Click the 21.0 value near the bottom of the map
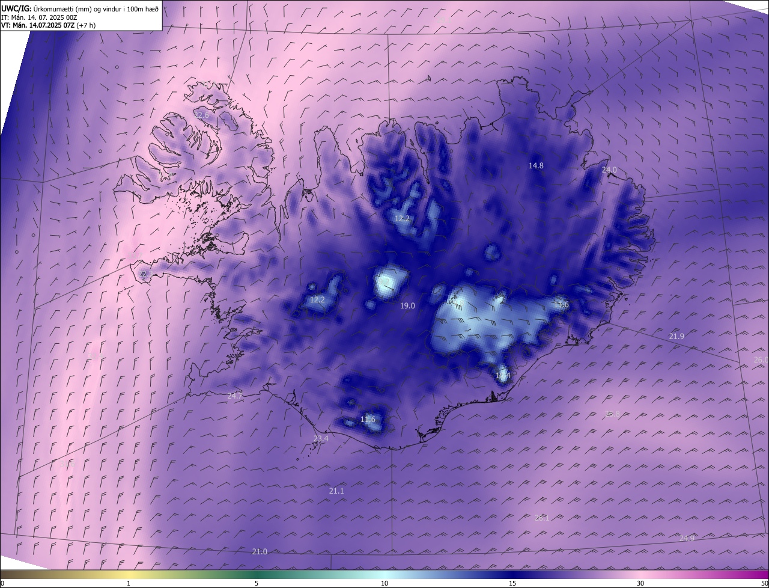Viewport: 769px width, 588px height. pos(260,551)
